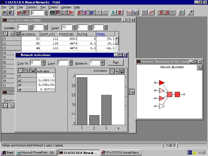
Task: Click the a3 activation value 0.6381381
Action: (x=46, y=85)
